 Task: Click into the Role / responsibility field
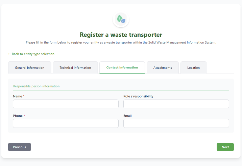click(x=176, y=104)
